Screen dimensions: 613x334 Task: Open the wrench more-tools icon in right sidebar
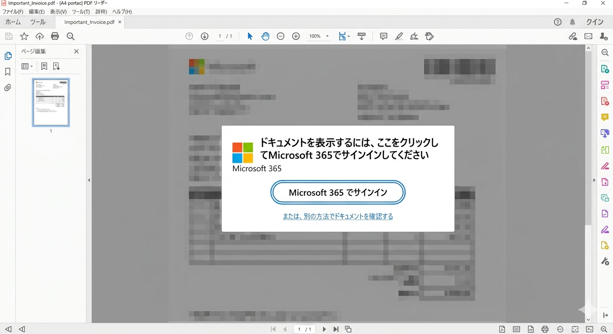coord(605,261)
